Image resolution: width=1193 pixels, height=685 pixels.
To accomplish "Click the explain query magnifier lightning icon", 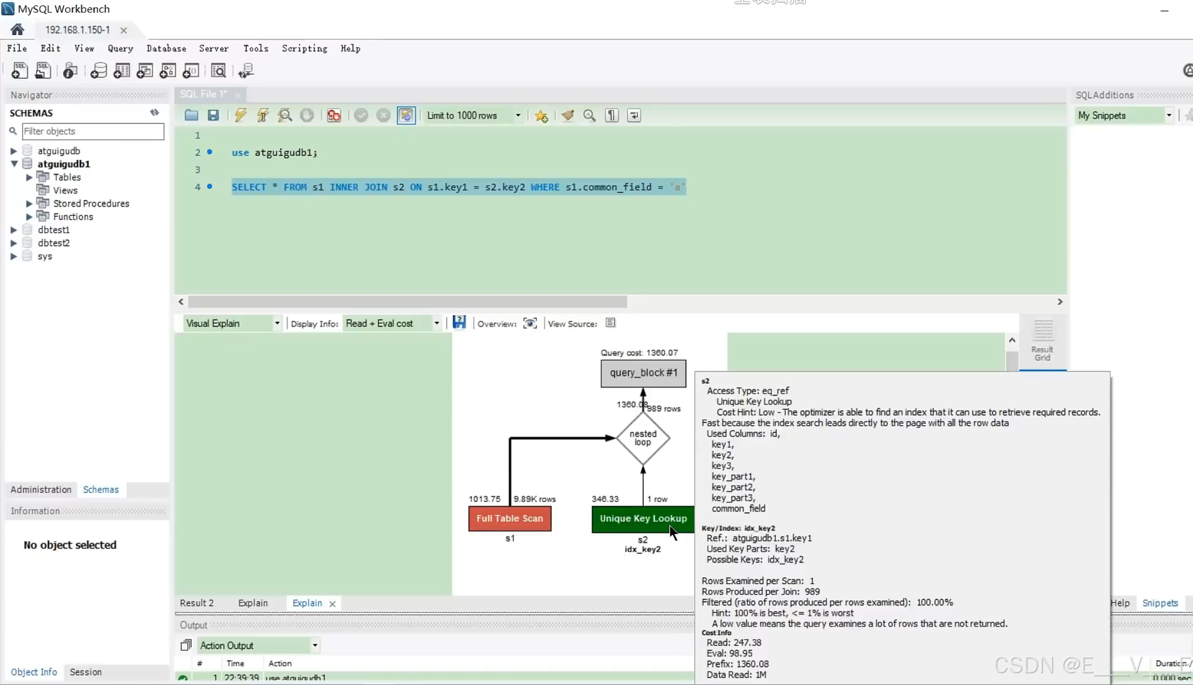I will click(x=285, y=115).
